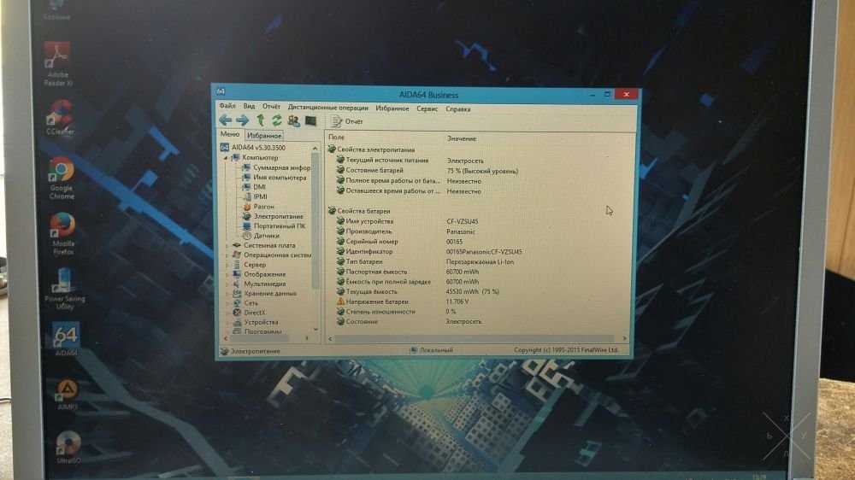Viewport: 855px width, 480px height.
Task: Open the Mozilla Firefox desktop shortcut
Action: coord(62,234)
